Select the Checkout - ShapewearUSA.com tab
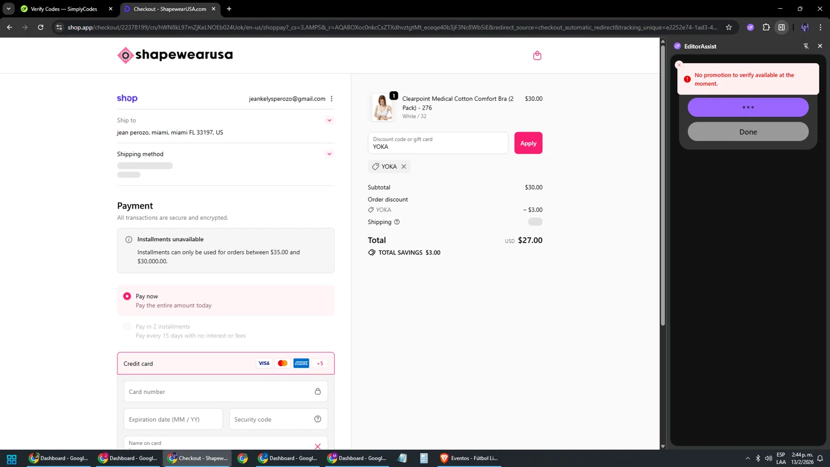Image resolution: width=830 pixels, height=467 pixels. point(169,9)
